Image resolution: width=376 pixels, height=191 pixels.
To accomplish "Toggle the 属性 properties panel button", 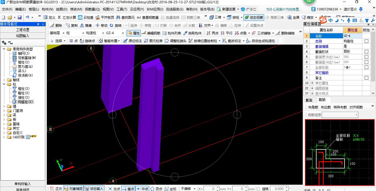I will pos(134,33).
